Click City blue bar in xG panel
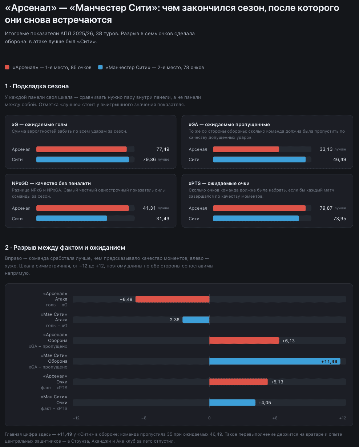 [82, 160]
